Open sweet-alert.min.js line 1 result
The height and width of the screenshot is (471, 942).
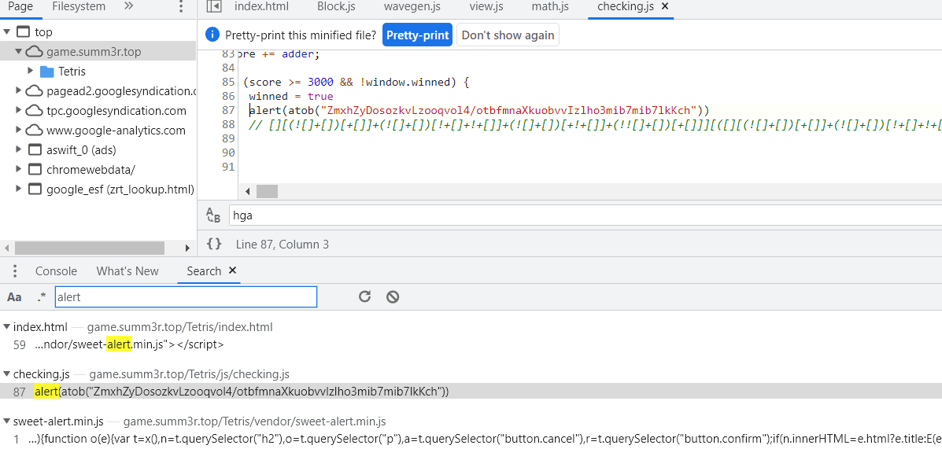click(x=471, y=440)
